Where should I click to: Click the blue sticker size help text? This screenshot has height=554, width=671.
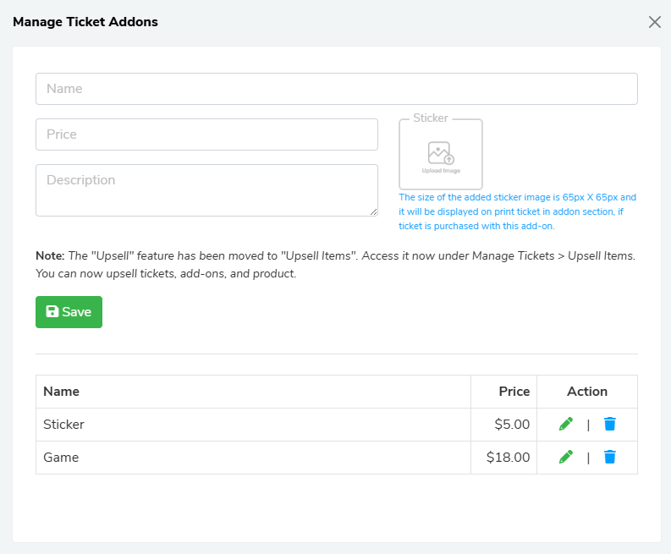coord(517,211)
